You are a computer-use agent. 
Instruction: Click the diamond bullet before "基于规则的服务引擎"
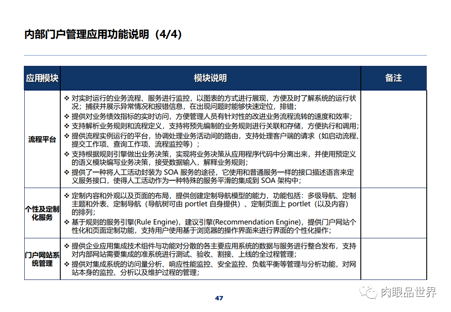point(65,221)
